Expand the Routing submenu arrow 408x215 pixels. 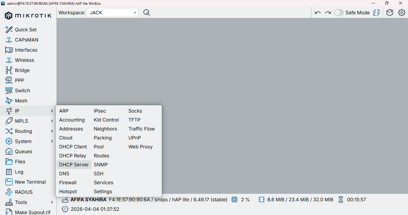52,131
